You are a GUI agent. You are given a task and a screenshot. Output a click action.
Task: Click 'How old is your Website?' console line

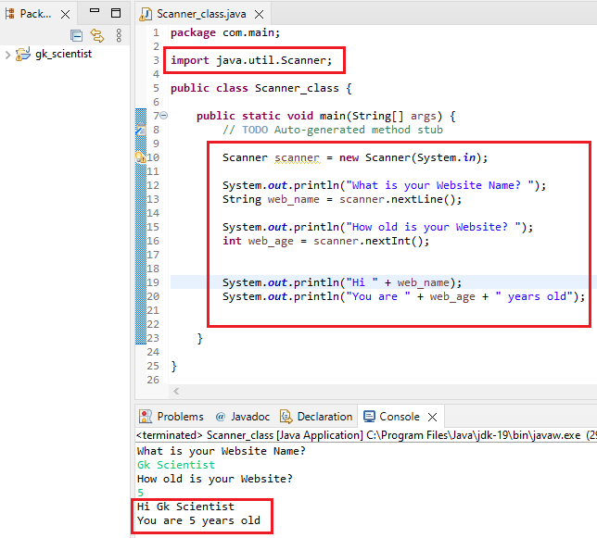pos(215,479)
